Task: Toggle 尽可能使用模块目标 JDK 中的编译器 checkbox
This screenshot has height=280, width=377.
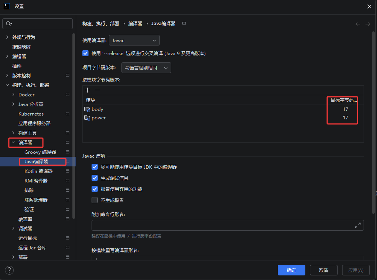Action: tap(95, 167)
